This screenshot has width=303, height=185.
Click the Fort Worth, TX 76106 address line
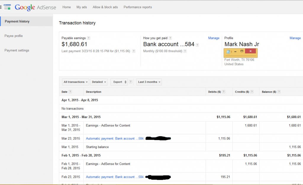click(239, 60)
